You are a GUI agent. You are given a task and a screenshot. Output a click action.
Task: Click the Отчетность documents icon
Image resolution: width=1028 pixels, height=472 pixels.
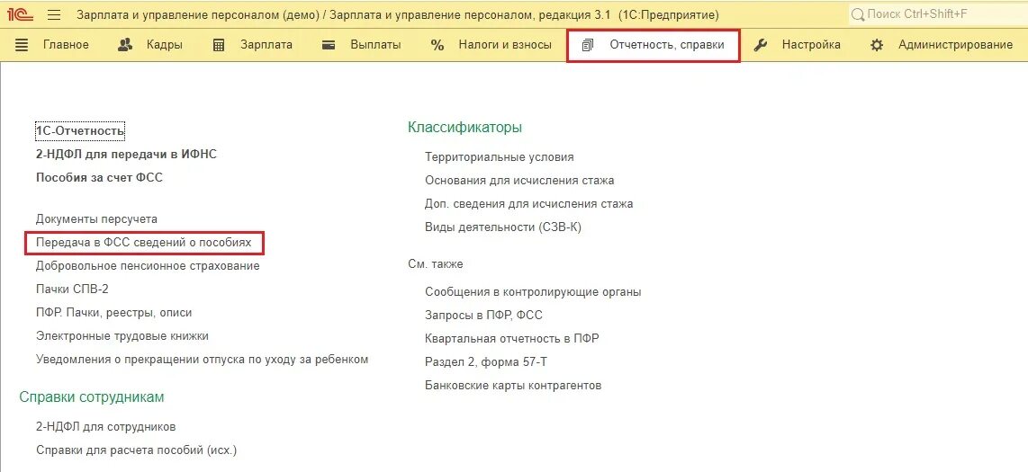click(588, 45)
